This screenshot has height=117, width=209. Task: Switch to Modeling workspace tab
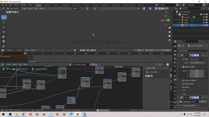[47, 5]
